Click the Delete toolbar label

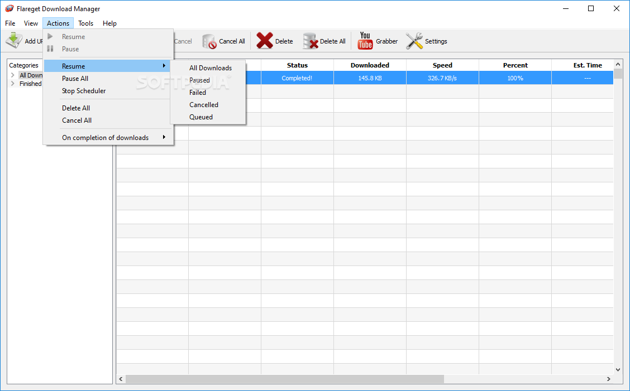[284, 41]
